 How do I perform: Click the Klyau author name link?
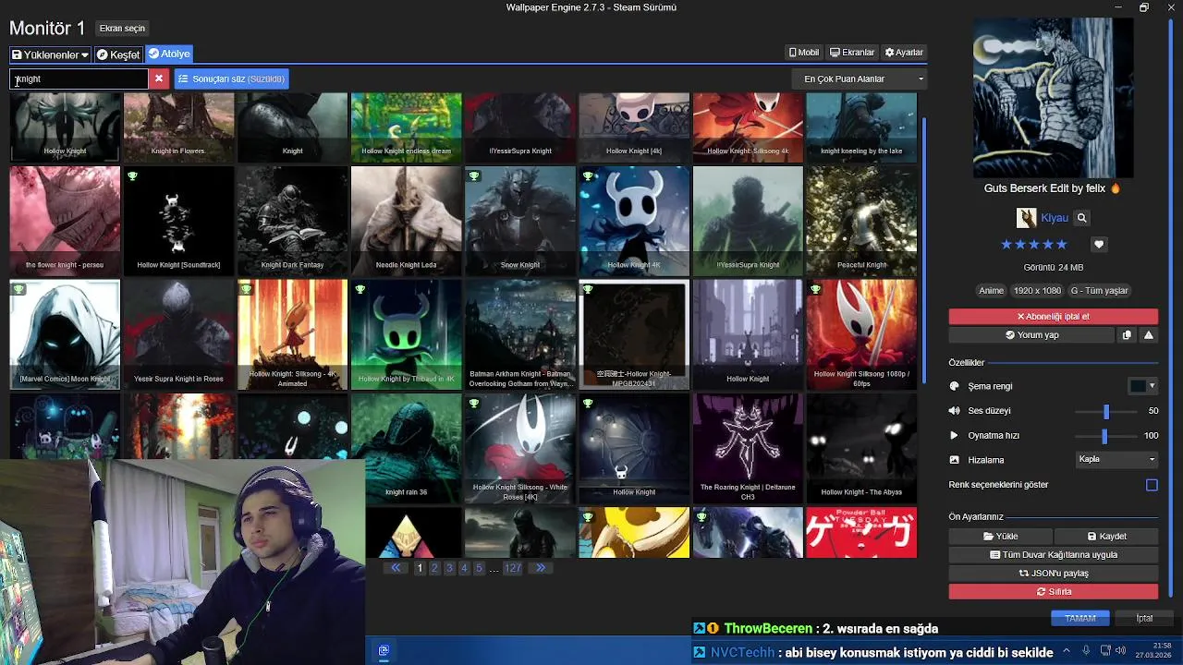[x=1055, y=218]
